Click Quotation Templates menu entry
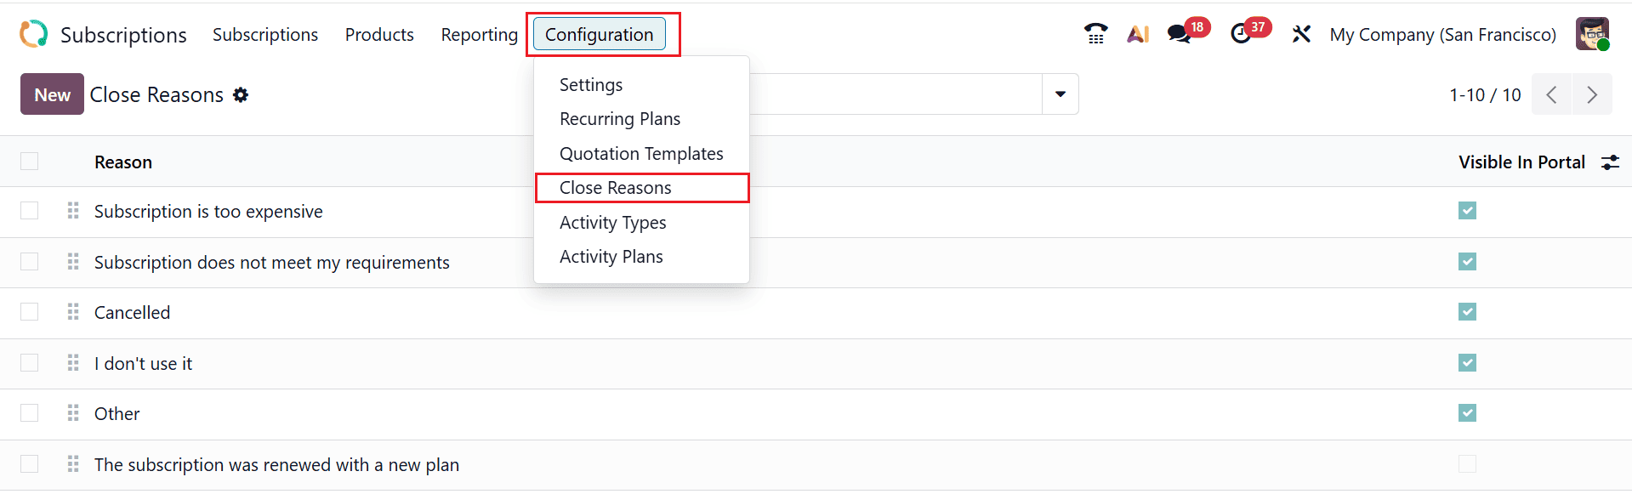Screen dimensions: 1632x494 click(641, 153)
